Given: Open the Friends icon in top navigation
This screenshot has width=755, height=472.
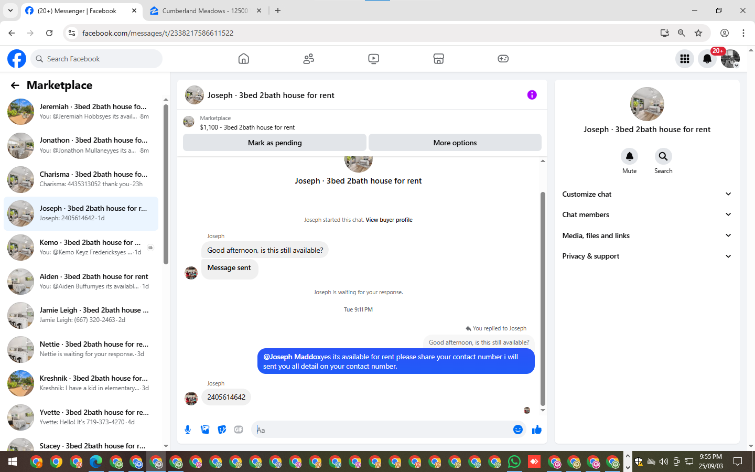Looking at the screenshot, I should (x=309, y=59).
